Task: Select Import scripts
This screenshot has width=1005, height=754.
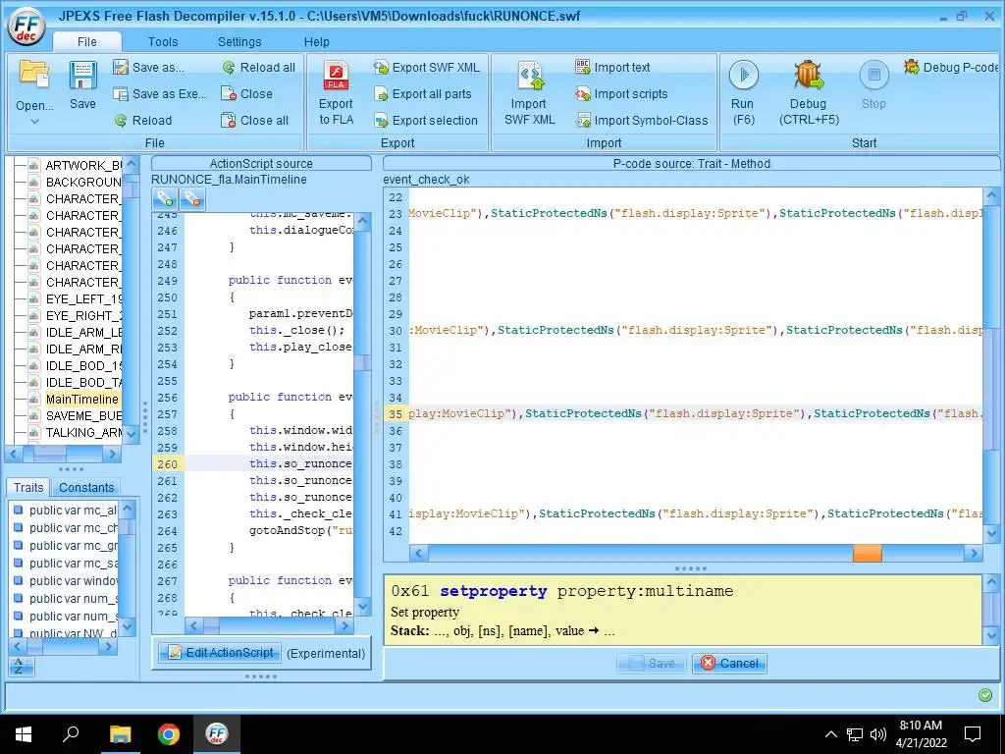Action: click(x=621, y=93)
